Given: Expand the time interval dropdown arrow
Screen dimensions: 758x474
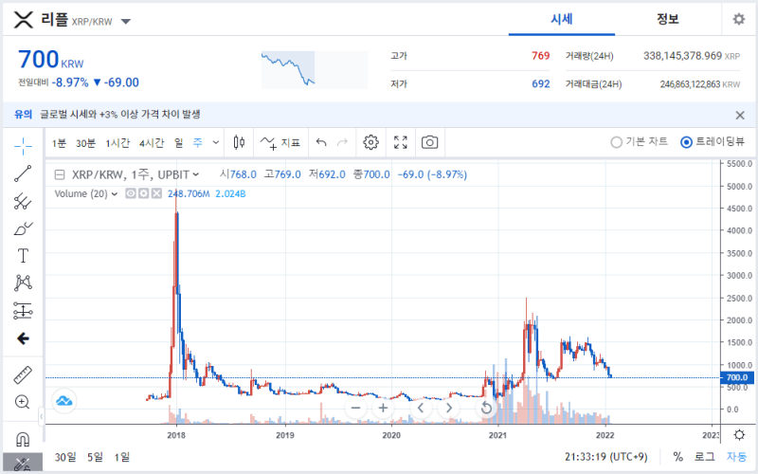Looking at the screenshot, I should [216, 142].
